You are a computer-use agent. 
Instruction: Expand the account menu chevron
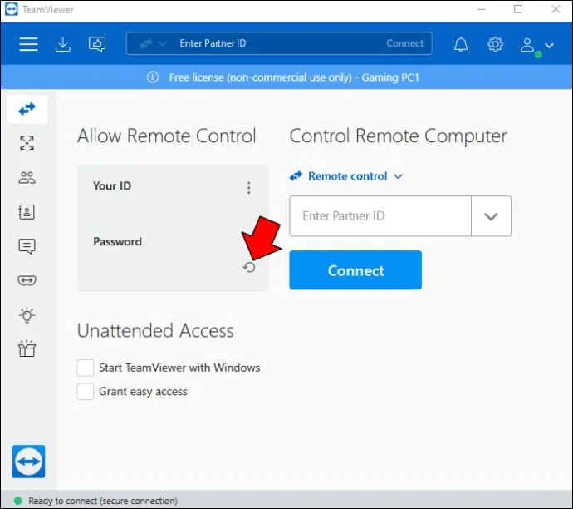(549, 45)
